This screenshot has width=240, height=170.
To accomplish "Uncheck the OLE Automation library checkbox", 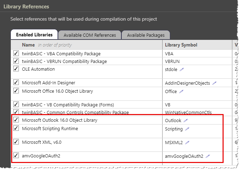I will [x=16, y=69].
